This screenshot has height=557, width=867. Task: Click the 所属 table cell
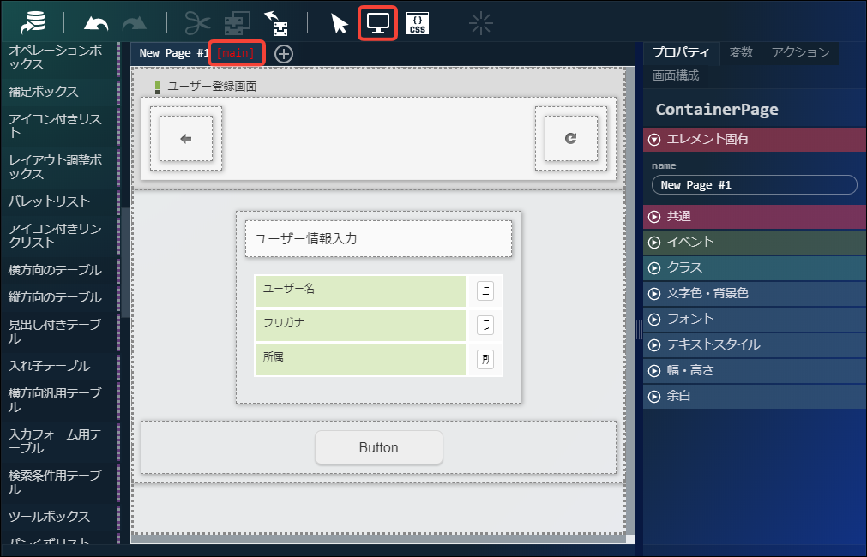point(360,359)
